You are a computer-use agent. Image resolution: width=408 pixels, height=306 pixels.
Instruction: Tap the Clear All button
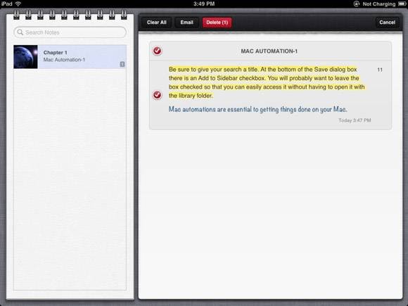coord(156,23)
